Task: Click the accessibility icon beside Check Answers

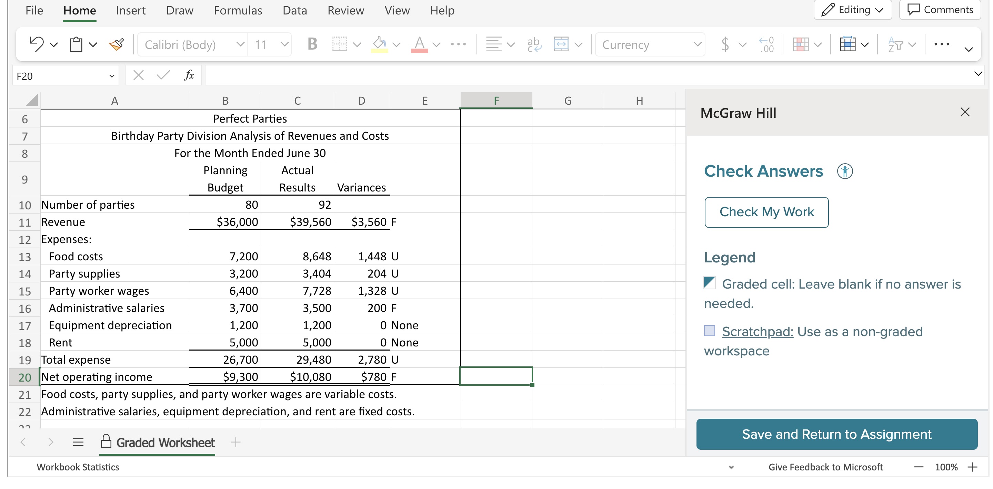Action: (x=845, y=171)
